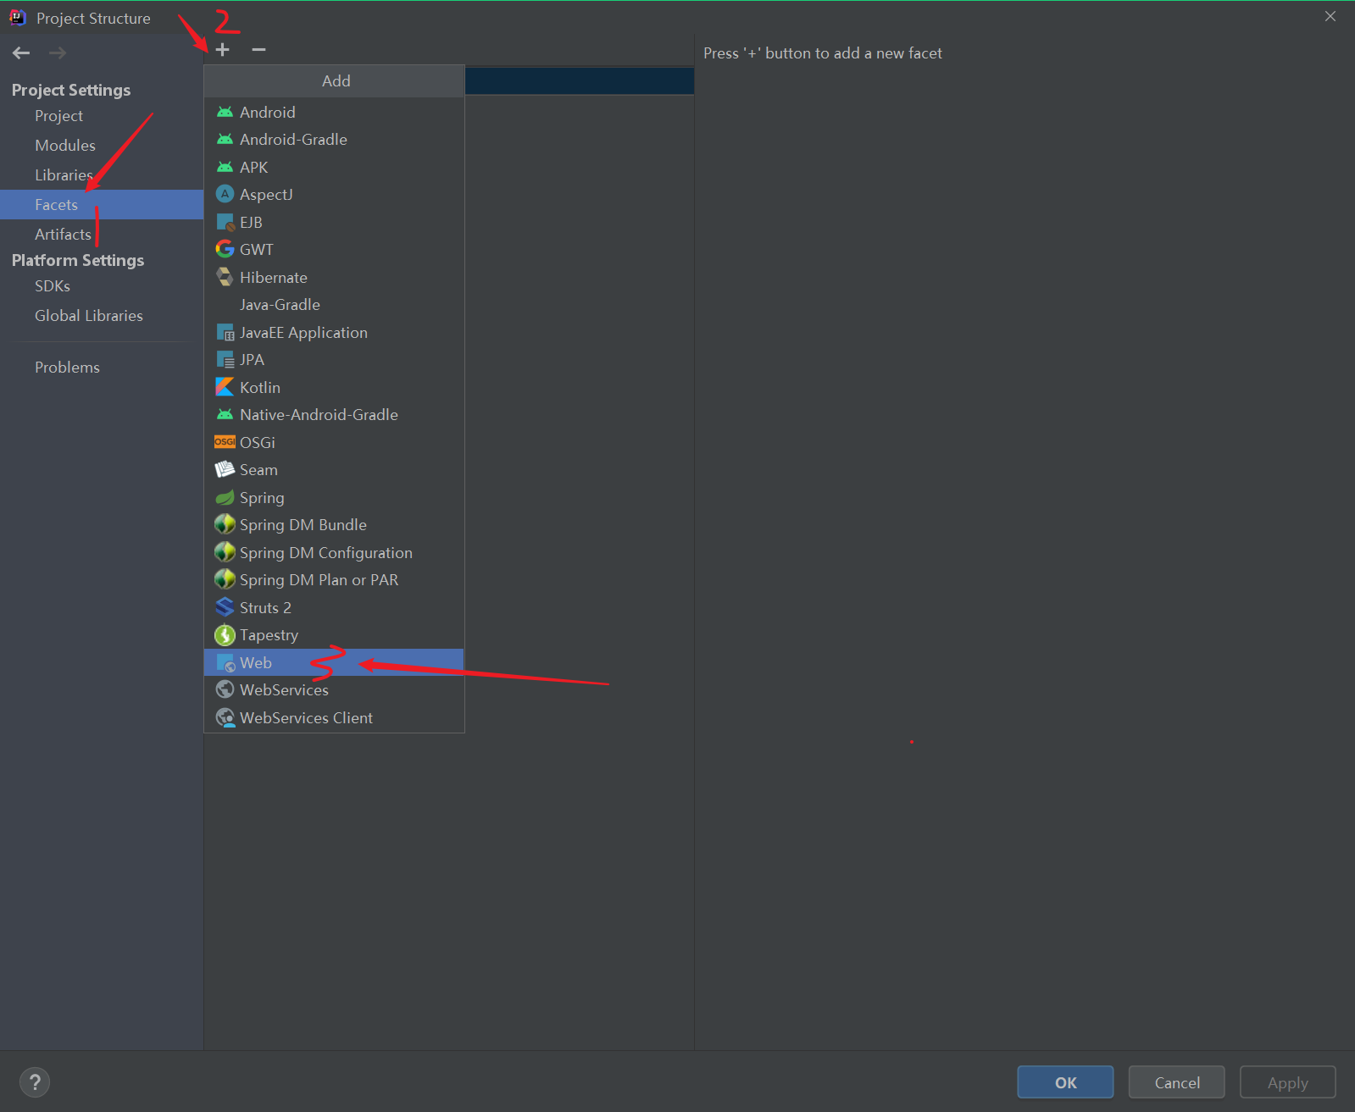This screenshot has height=1112, width=1355.
Task: Click the minus remove facet button
Action: [258, 50]
